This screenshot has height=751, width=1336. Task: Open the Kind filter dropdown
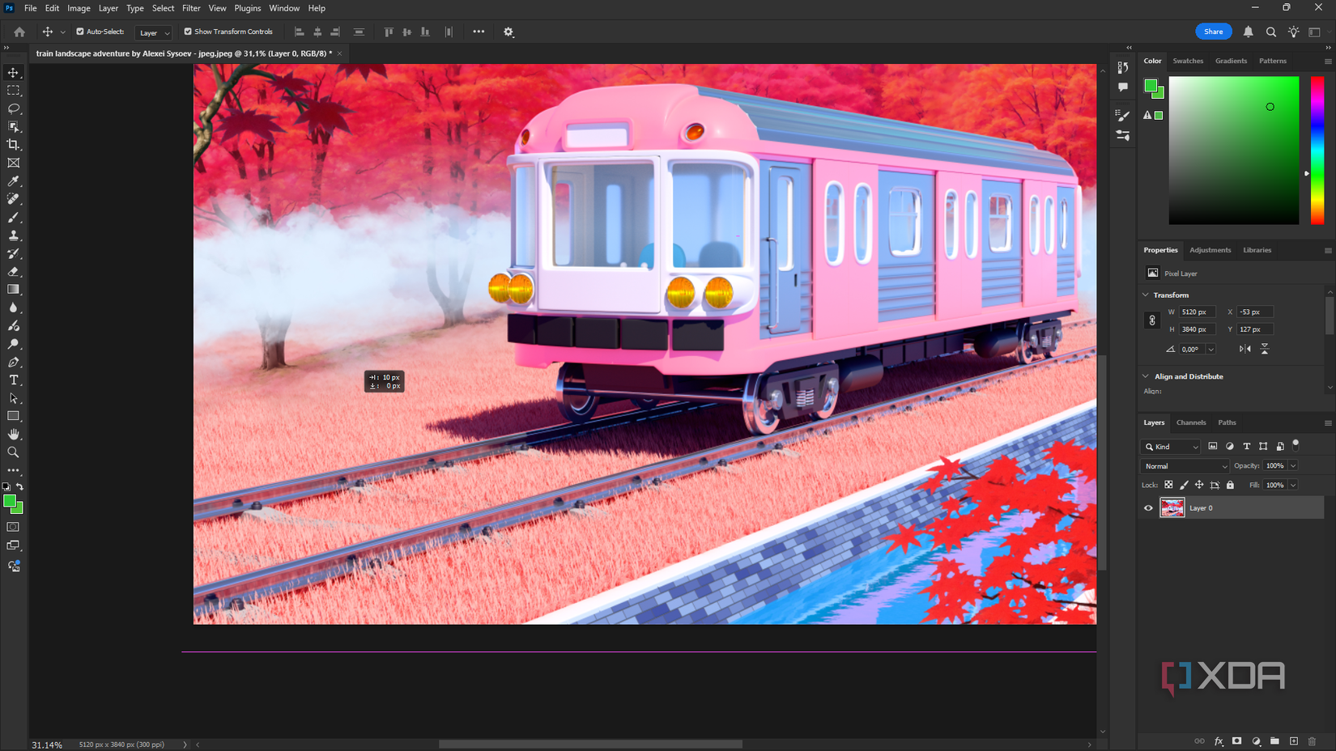tap(1171, 447)
